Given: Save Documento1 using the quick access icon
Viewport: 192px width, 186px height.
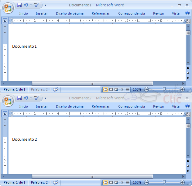Looking at the screenshot, I should [19, 5].
